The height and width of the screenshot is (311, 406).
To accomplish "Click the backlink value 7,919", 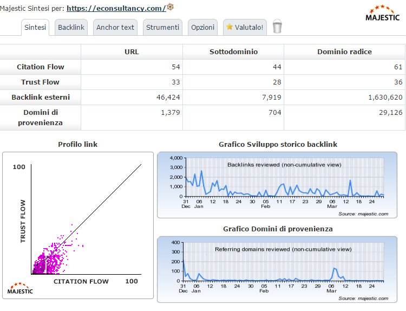I will click(272, 98).
